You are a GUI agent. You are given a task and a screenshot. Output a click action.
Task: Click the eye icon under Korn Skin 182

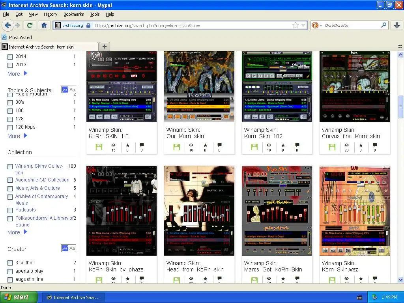269,145
